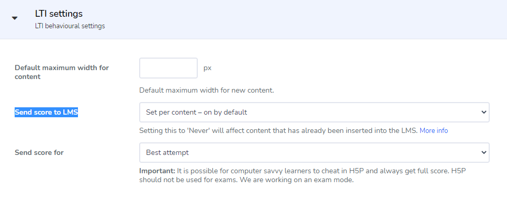Click the LTI behavioural settings subtitle

[70, 26]
